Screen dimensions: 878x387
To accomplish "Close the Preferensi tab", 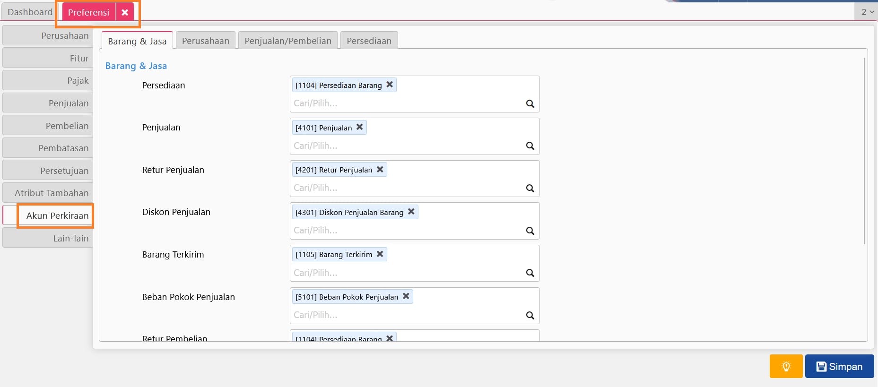I will click(125, 13).
